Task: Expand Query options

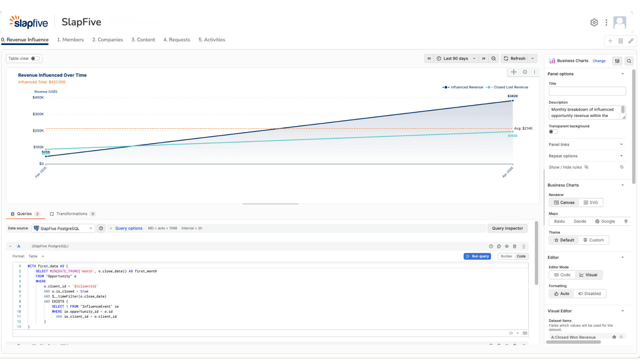Action: [129, 228]
